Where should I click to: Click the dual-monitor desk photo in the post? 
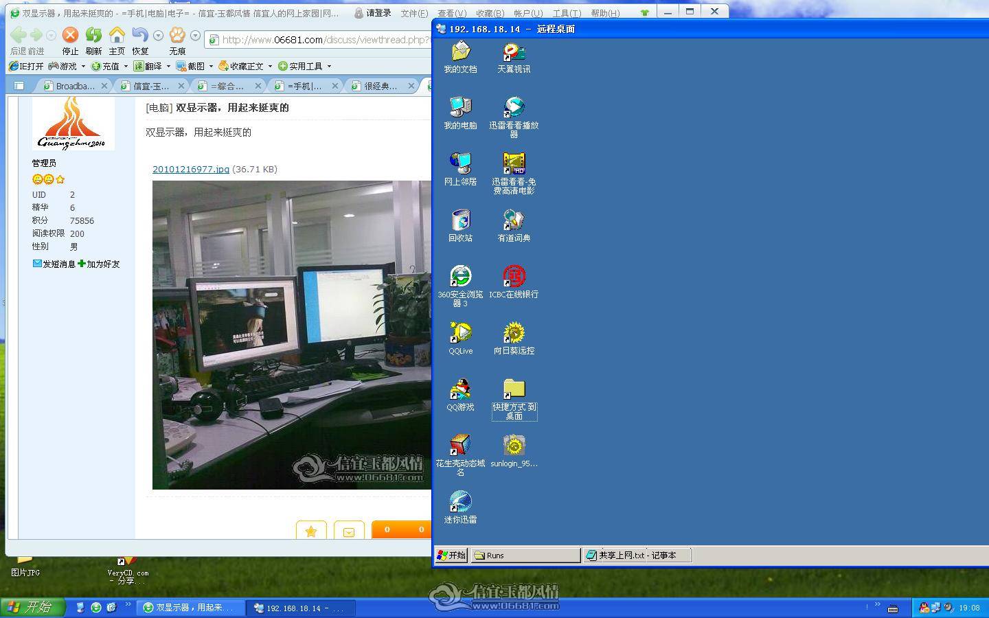pos(292,335)
